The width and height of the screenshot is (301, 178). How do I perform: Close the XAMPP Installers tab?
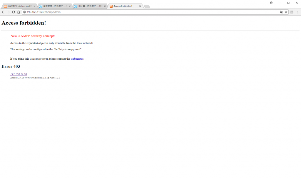point(35,6)
